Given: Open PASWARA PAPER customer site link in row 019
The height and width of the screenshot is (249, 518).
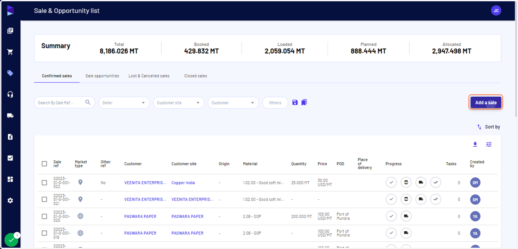Looking at the screenshot, I should click(x=187, y=233).
